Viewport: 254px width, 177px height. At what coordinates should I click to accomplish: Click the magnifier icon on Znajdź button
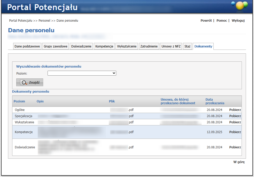(x=24, y=82)
